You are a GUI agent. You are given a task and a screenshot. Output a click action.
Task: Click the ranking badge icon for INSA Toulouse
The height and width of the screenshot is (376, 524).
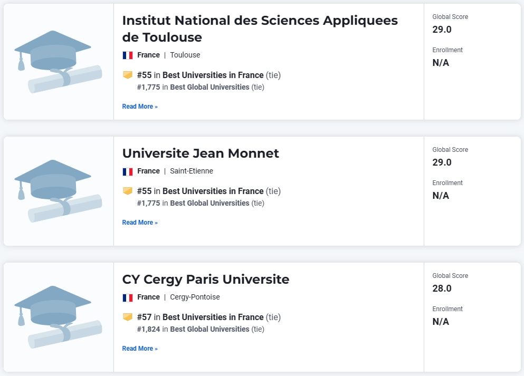tap(128, 75)
